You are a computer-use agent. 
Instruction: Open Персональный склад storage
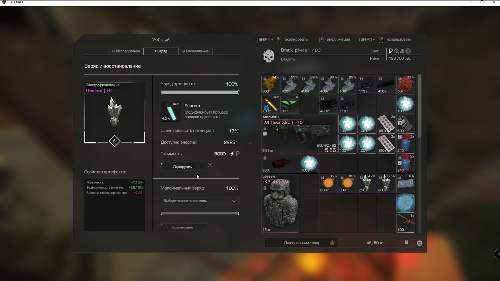302,243
